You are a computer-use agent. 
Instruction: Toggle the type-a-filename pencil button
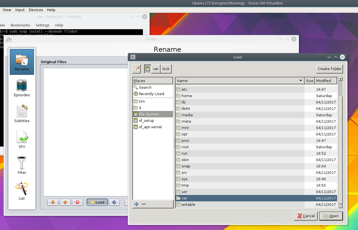click(x=137, y=69)
